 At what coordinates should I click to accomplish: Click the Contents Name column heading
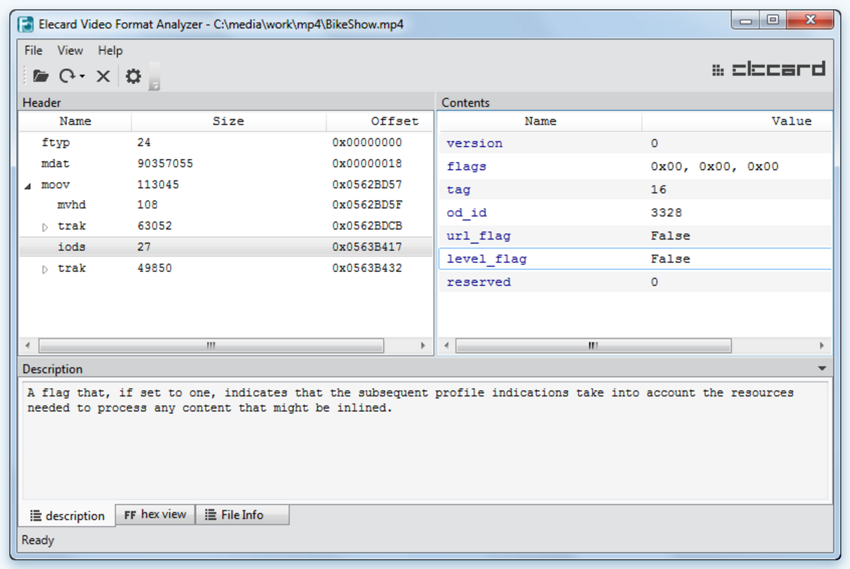pos(540,121)
